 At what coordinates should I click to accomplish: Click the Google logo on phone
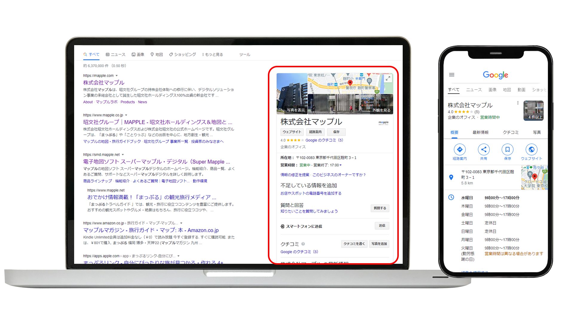[x=495, y=75]
